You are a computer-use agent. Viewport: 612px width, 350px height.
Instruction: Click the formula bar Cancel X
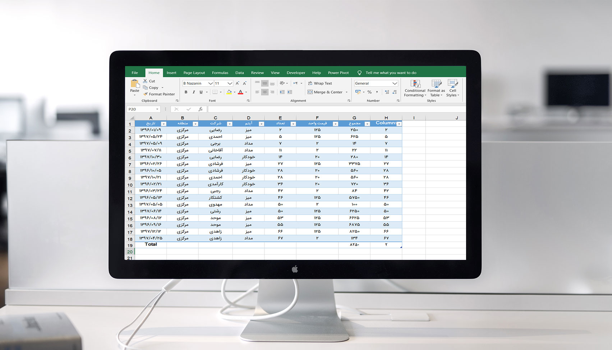pos(176,109)
